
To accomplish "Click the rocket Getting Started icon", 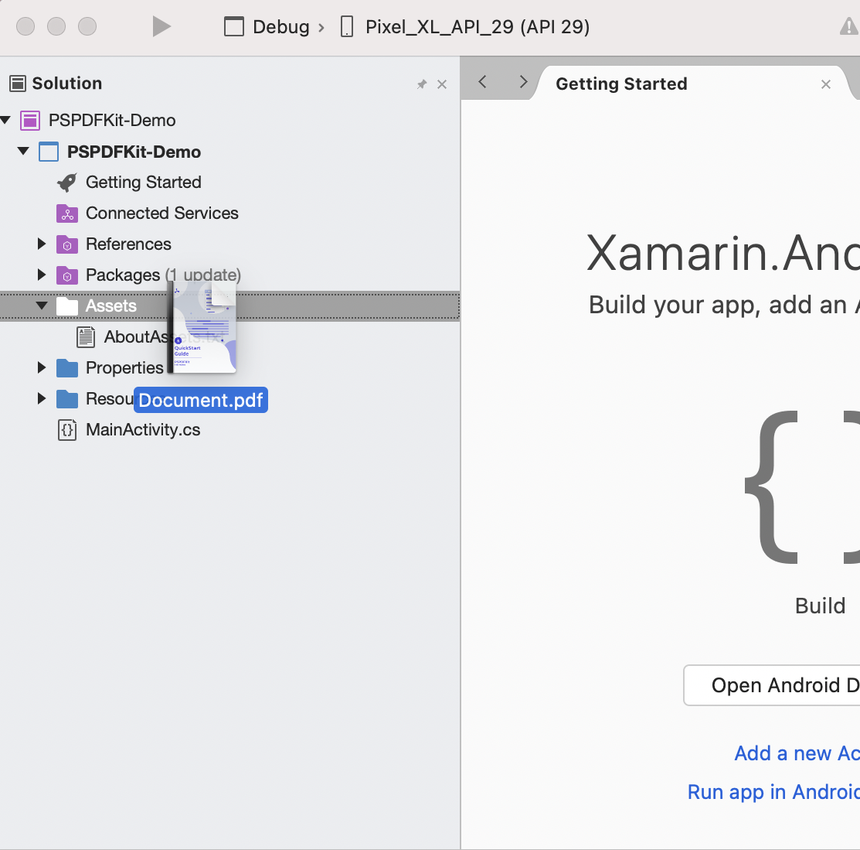I will tap(67, 183).
